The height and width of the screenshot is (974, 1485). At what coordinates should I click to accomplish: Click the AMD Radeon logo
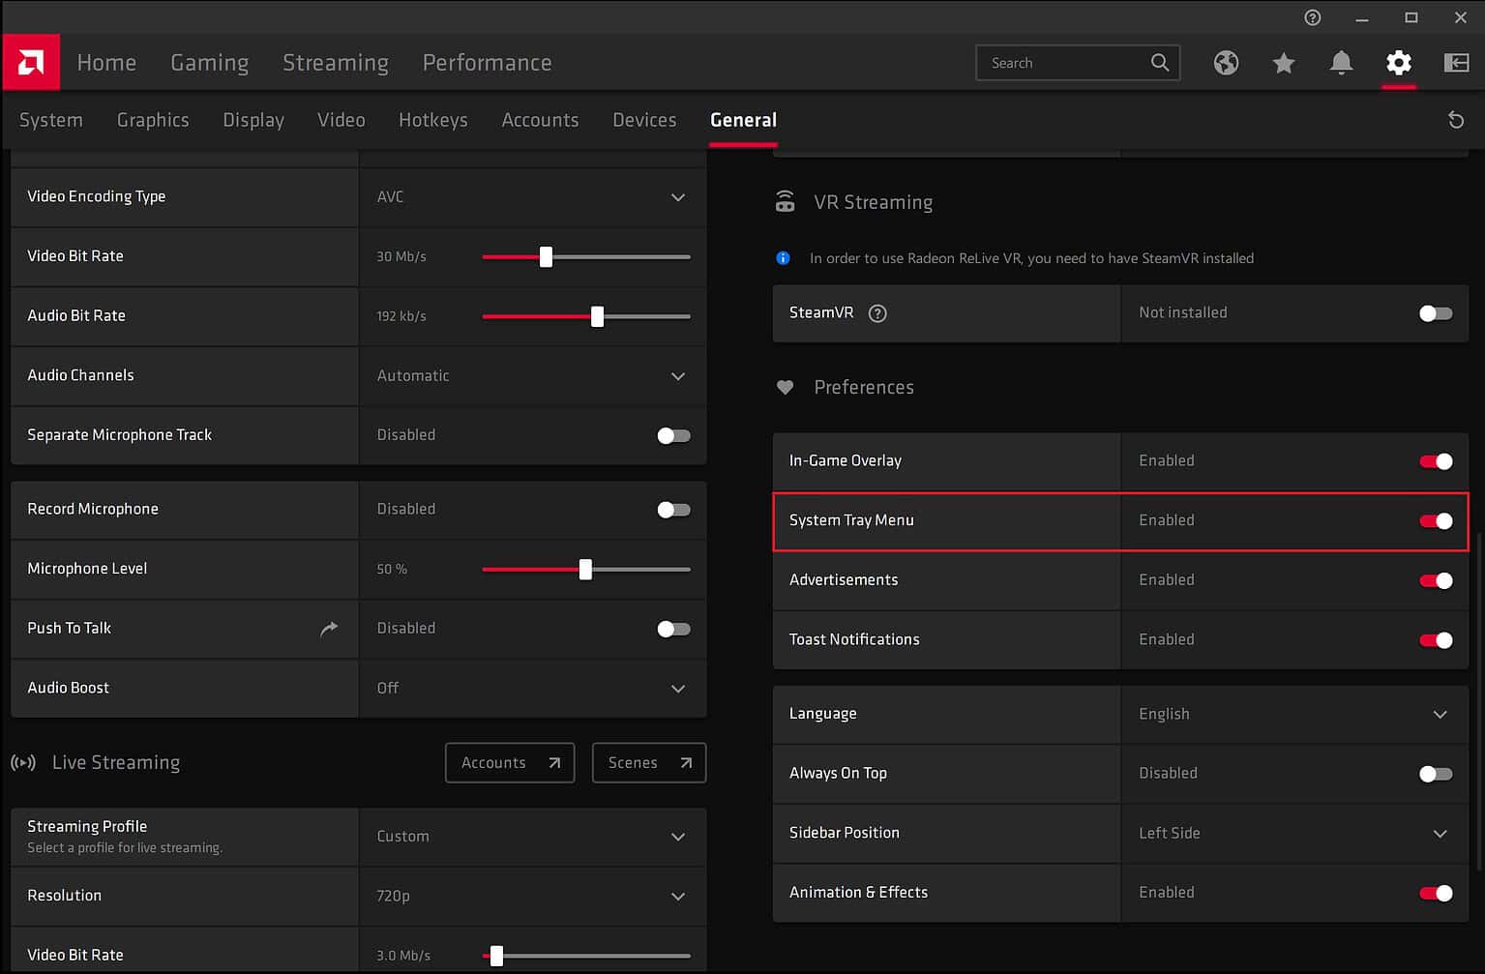tap(30, 61)
